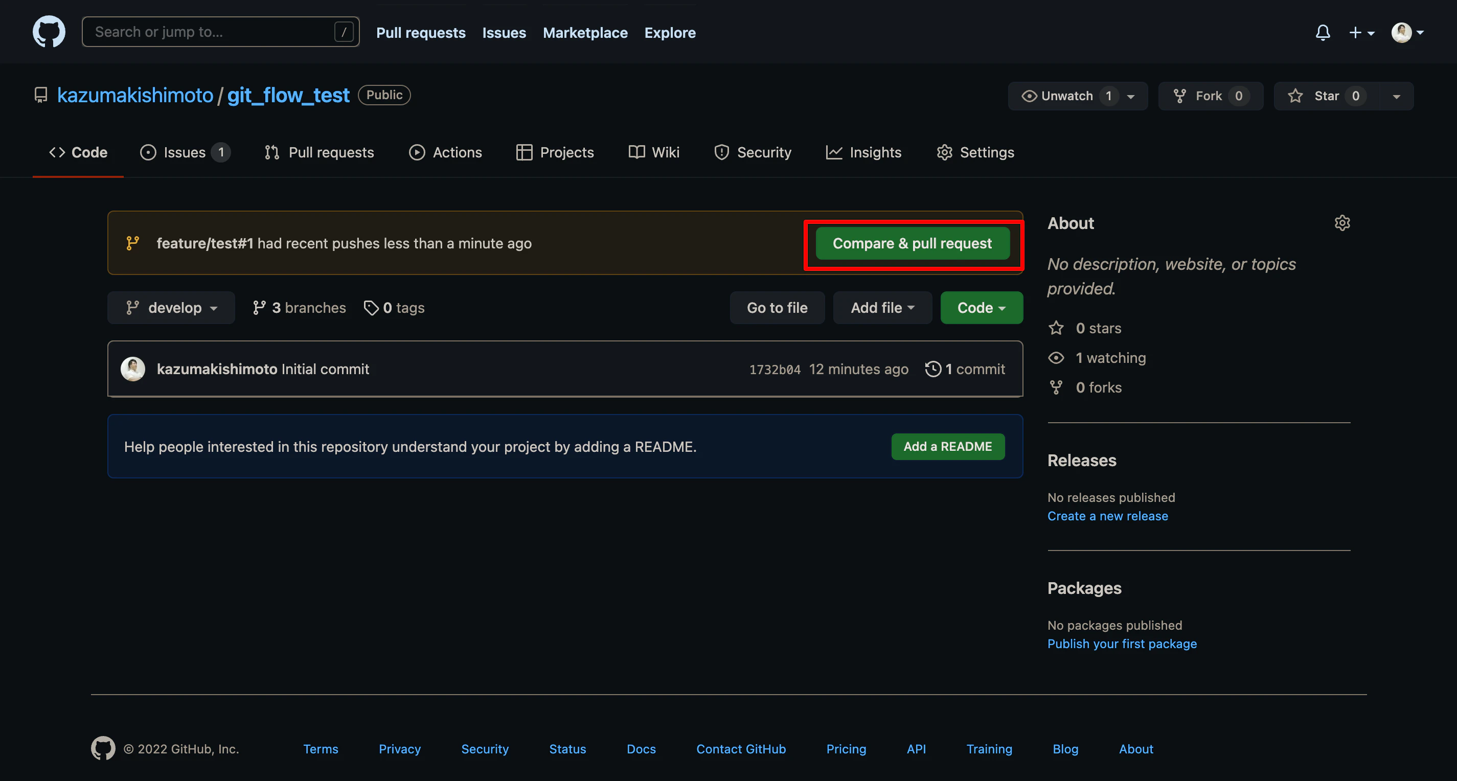Open footer Status link
1457x781 pixels.
pos(567,749)
